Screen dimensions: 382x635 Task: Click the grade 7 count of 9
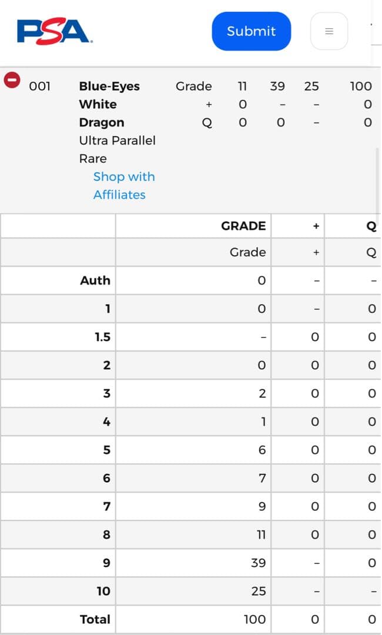(x=262, y=506)
